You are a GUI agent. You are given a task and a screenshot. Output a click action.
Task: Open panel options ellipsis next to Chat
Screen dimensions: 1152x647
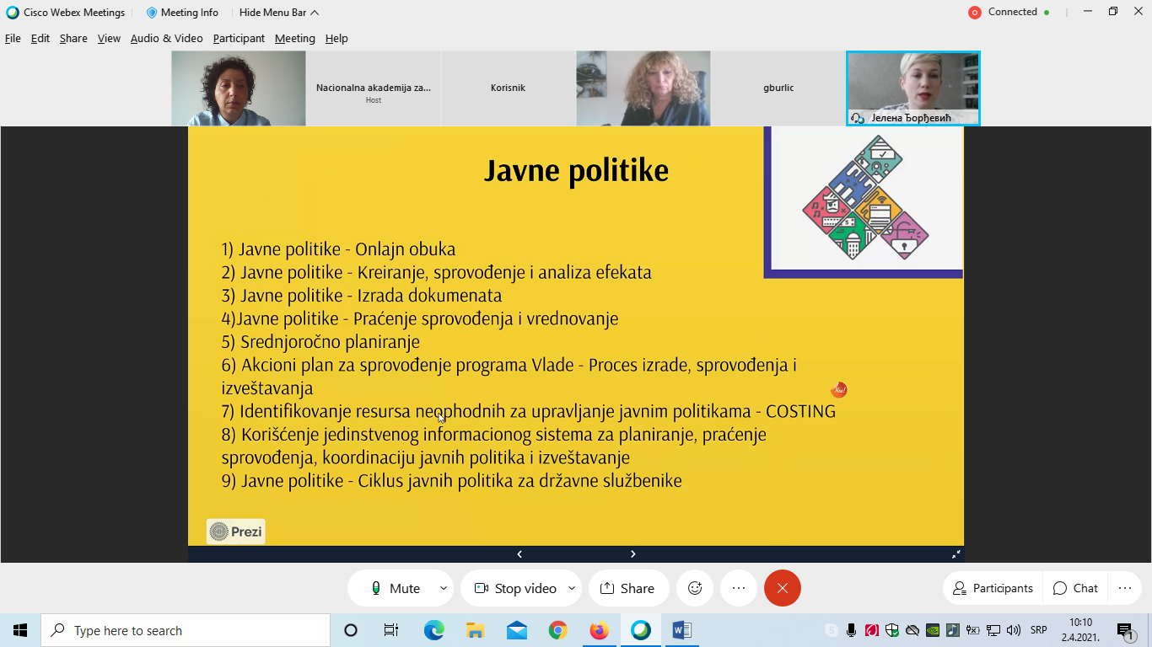click(1124, 588)
